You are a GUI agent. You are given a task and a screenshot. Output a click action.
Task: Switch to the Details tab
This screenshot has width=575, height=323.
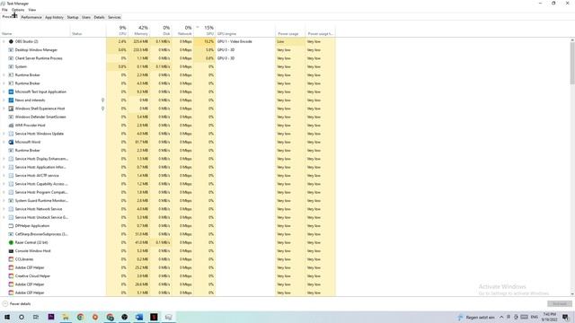pyautogui.click(x=99, y=17)
